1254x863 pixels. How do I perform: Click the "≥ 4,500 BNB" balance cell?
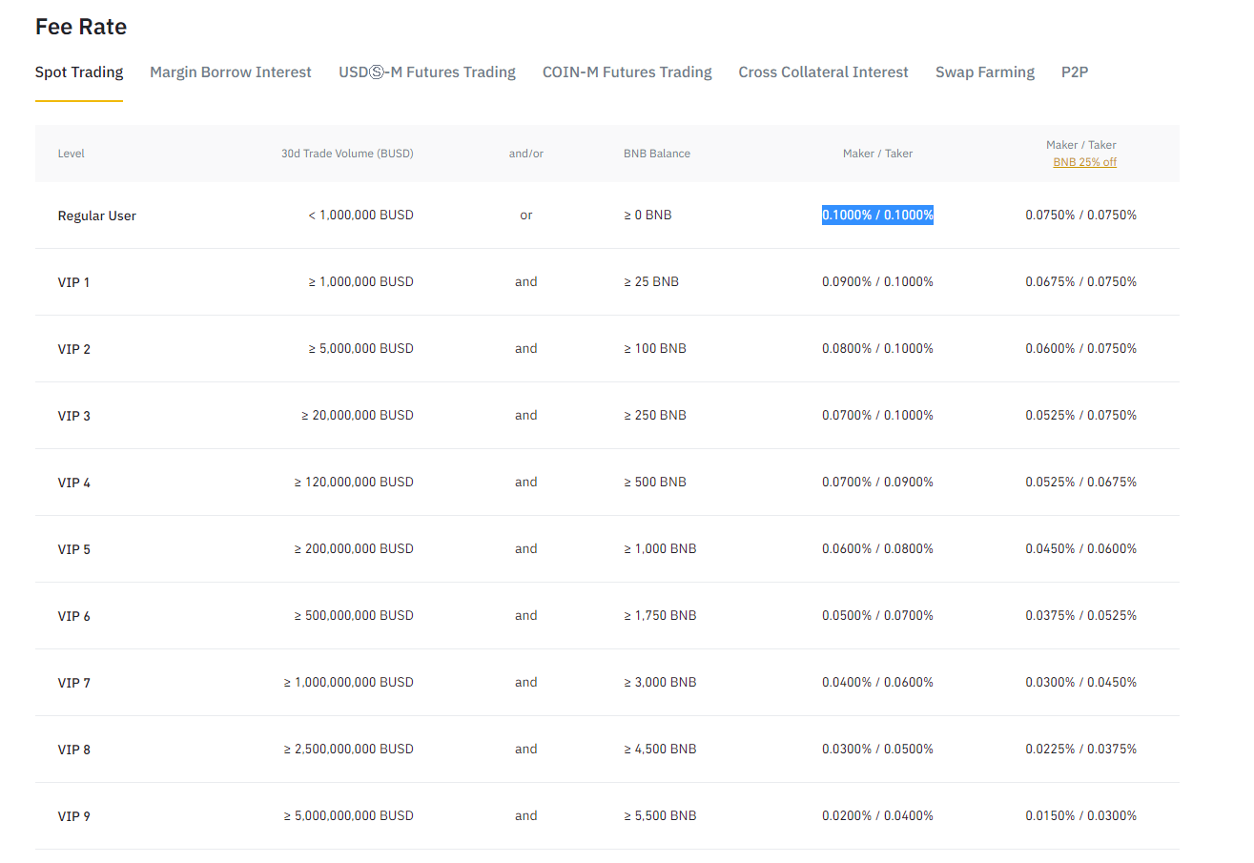[x=660, y=750]
